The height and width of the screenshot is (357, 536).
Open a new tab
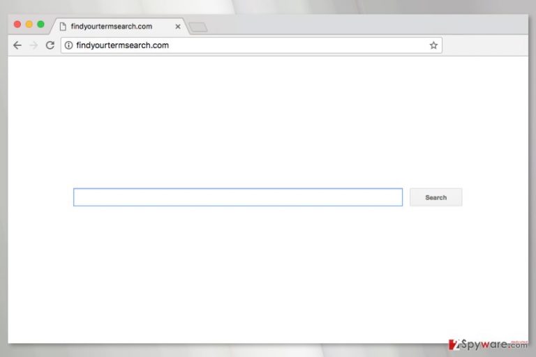click(x=198, y=27)
